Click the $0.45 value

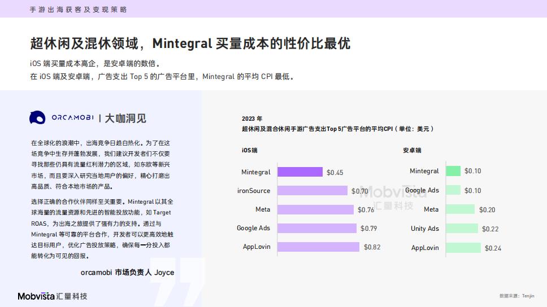point(335,173)
